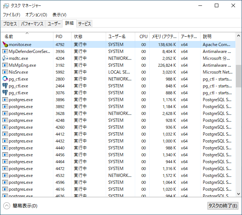Click icon of postgres.exe PID 4464
242x215 pixels.
coord(5,162)
